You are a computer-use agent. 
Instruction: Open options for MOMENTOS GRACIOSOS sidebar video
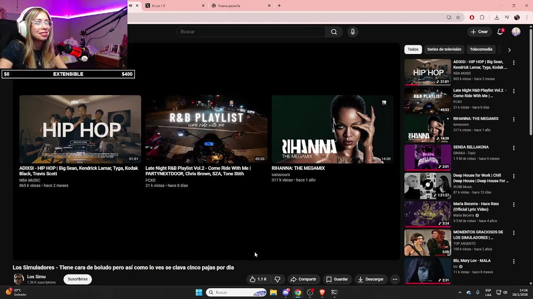point(513,233)
